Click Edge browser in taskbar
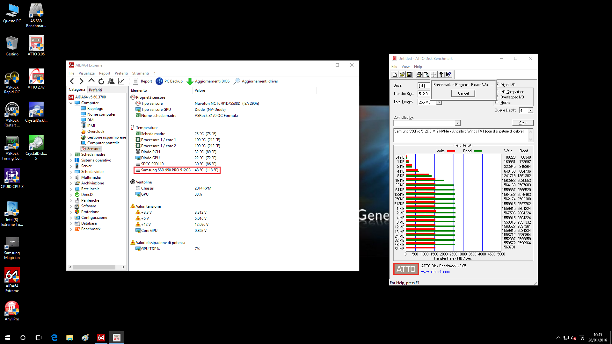Image resolution: width=612 pixels, height=344 pixels. click(54, 338)
